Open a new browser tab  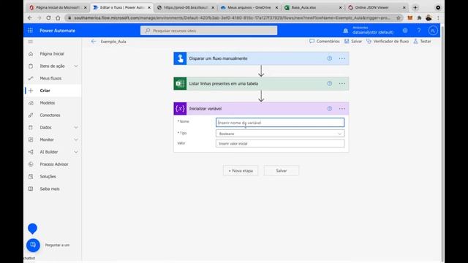pos(415,7)
